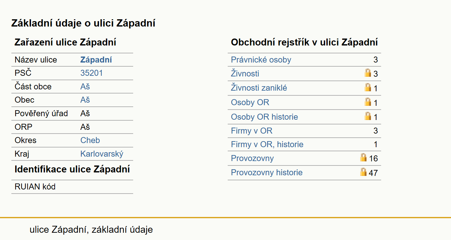The image size is (451, 240).
Task: Open the Cheb district link
Action: (x=90, y=140)
